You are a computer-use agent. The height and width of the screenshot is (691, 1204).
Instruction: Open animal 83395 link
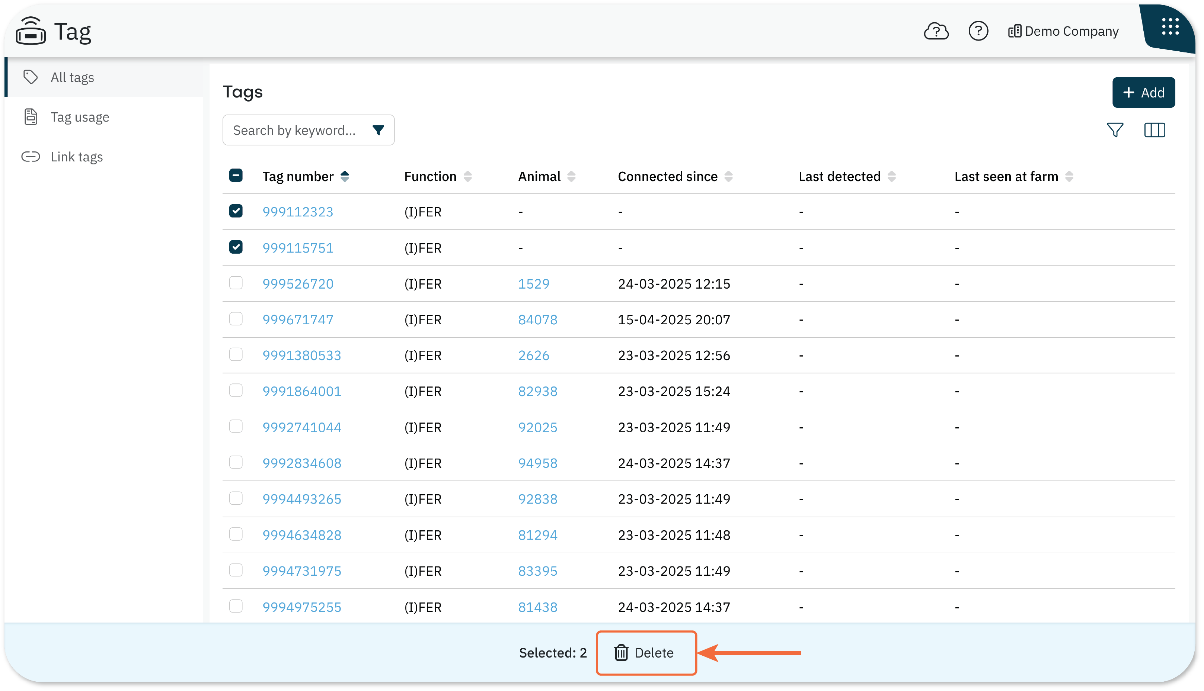click(x=537, y=571)
